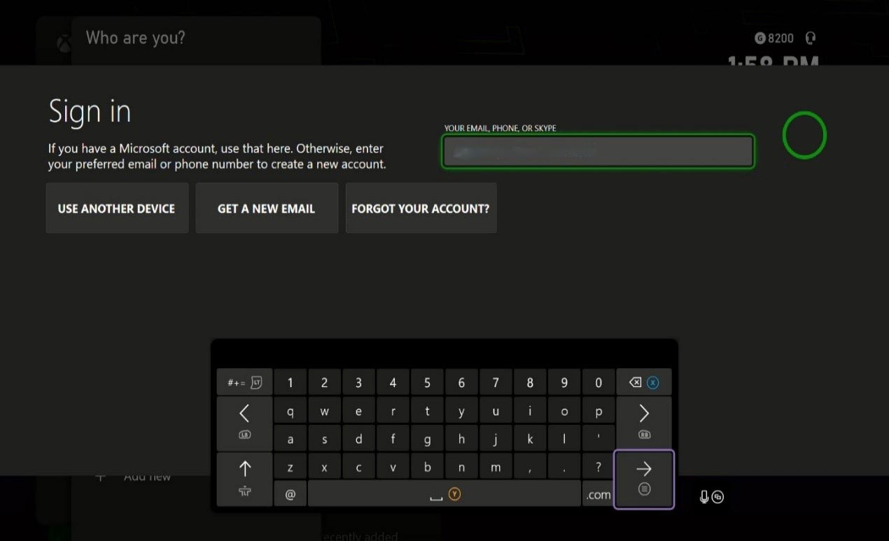
Task: Click the Use Another Device button
Action: pyautogui.click(x=117, y=209)
